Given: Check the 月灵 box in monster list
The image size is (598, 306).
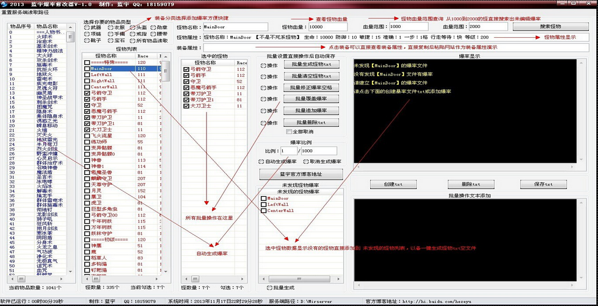Looking at the screenshot, I should click(87, 191).
